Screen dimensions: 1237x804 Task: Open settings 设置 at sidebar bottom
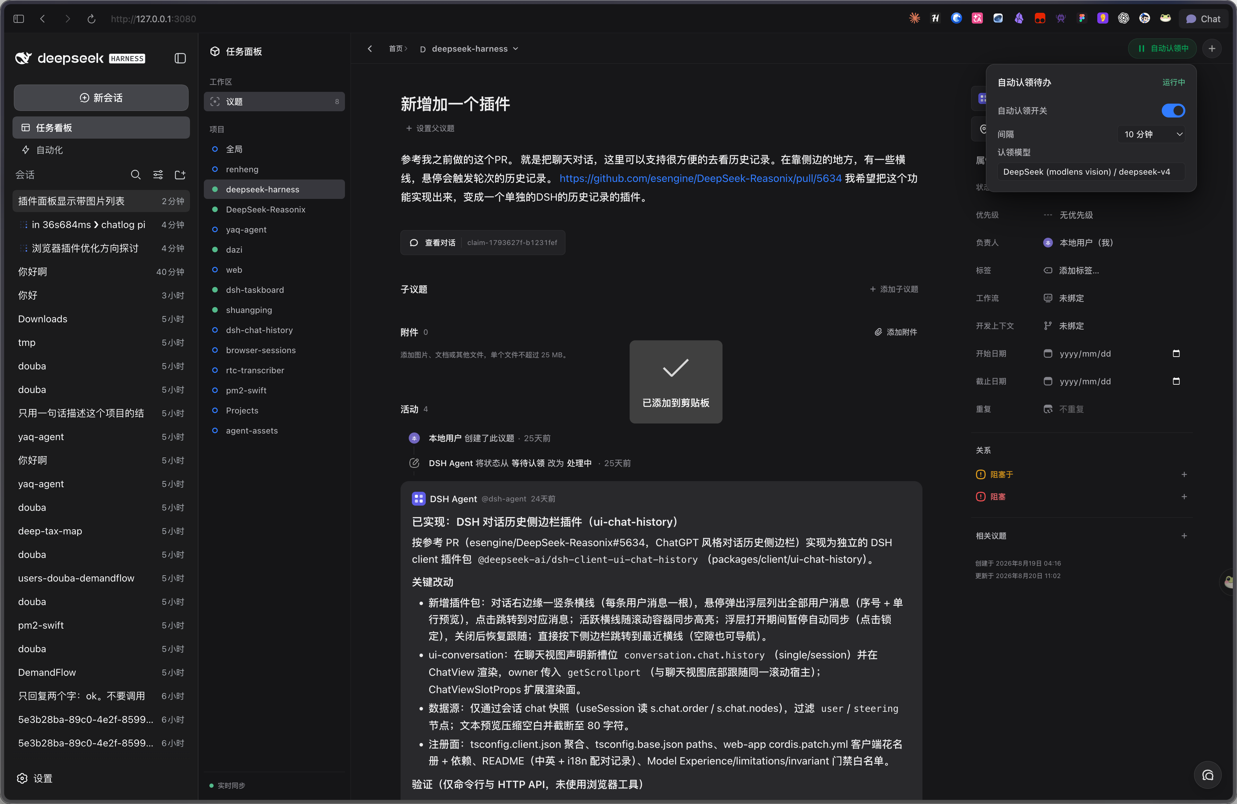(35, 778)
